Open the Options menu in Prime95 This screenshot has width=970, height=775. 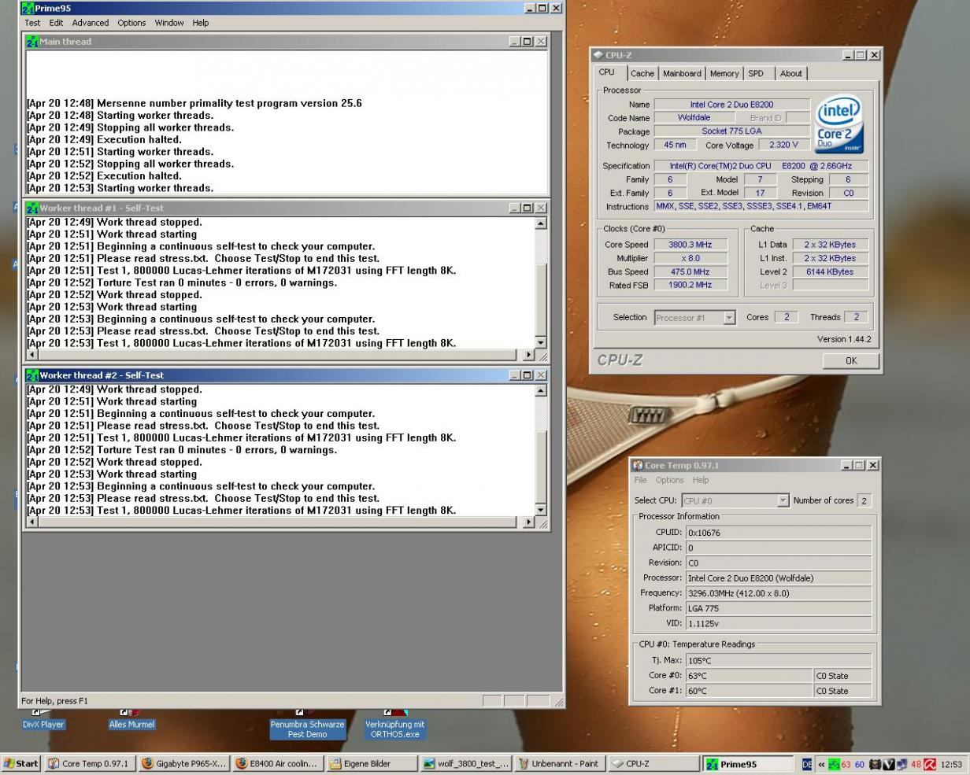click(131, 23)
